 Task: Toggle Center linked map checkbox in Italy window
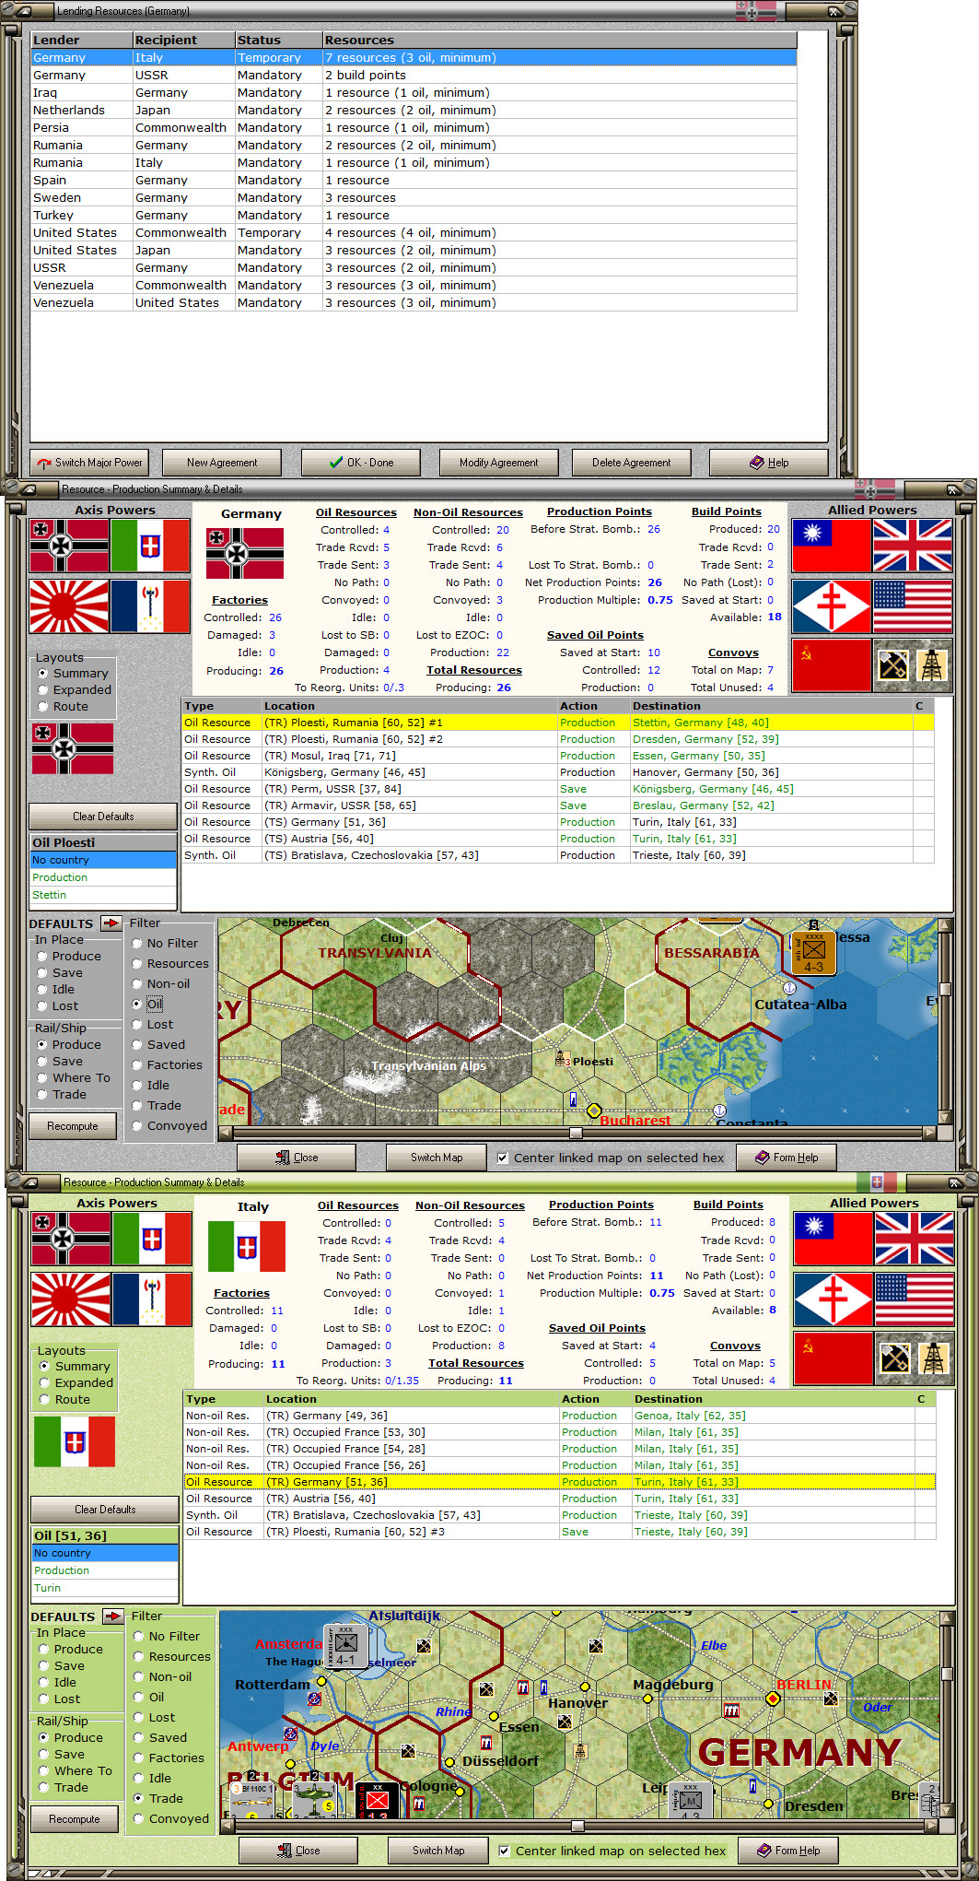[x=505, y=1852]
